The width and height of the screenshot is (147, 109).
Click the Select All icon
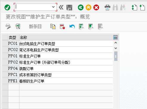pos(81,26)
